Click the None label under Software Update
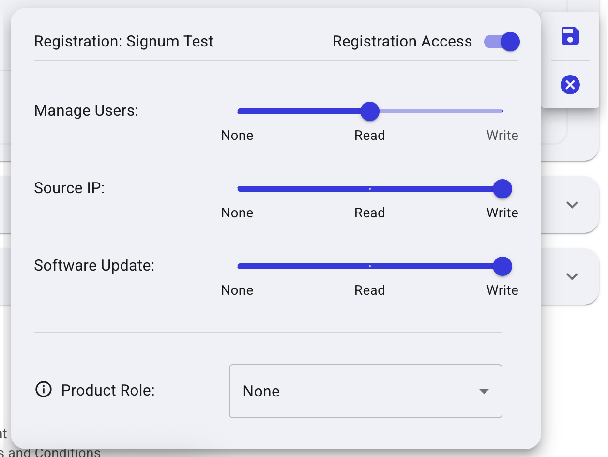Screen dimensions: 608x457 coord(237,290)
